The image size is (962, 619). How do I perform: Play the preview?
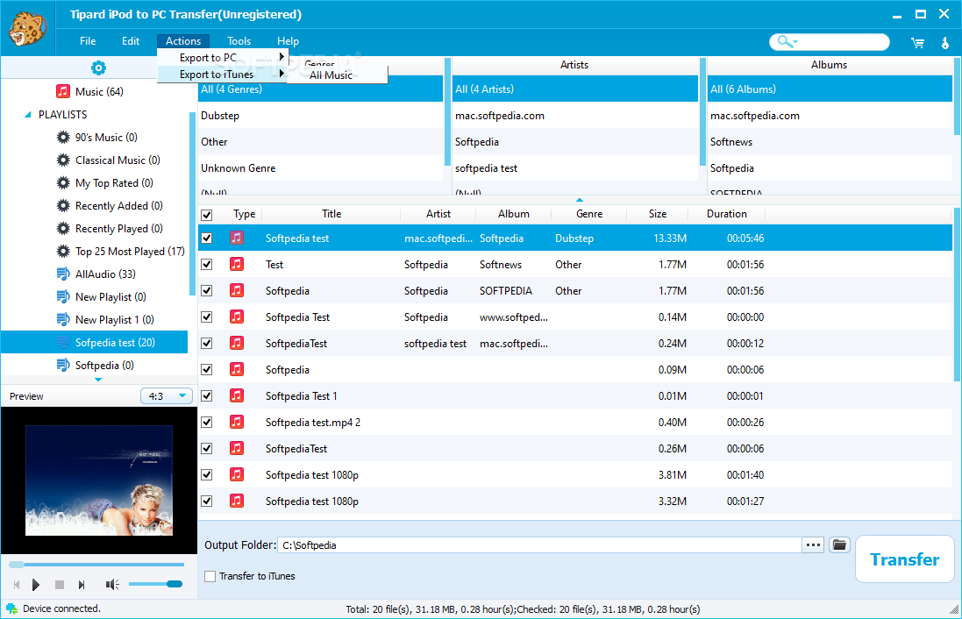(36, 585)
